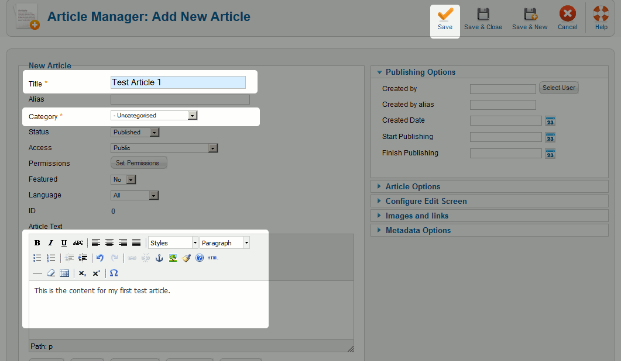The image size is (621, 361).
Task: Open the Status dropdown showing Published
Action: 135,133
